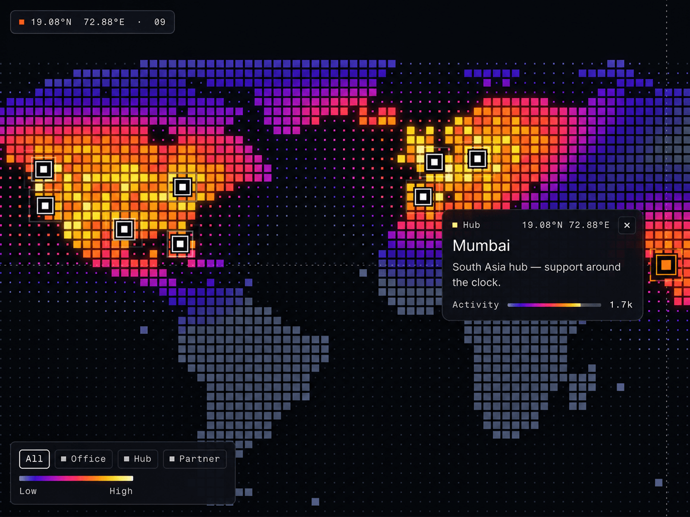Click the Hub type label in card
Viewport: 690px width, 517px height.
coord(471,225)
